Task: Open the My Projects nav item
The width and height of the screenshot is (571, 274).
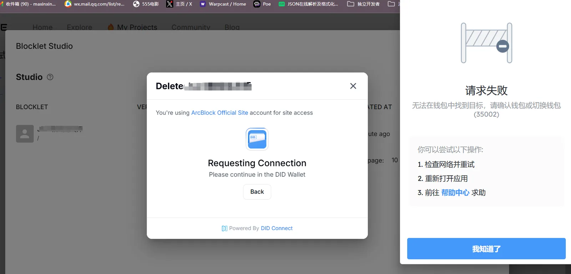Action: (137, 27)
